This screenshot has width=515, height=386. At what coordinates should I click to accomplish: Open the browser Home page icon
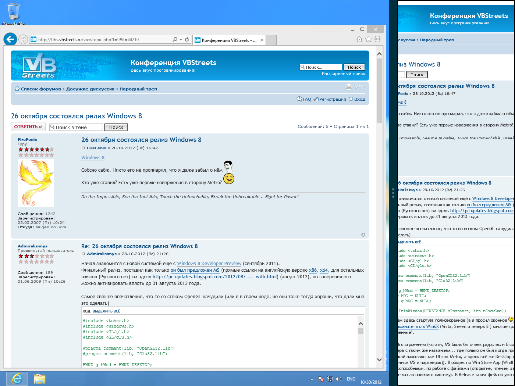pyautogui.click(x=359, y=39)
